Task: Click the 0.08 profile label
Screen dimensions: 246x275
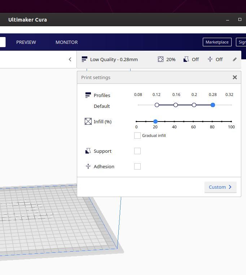Action: click(138, 95)
